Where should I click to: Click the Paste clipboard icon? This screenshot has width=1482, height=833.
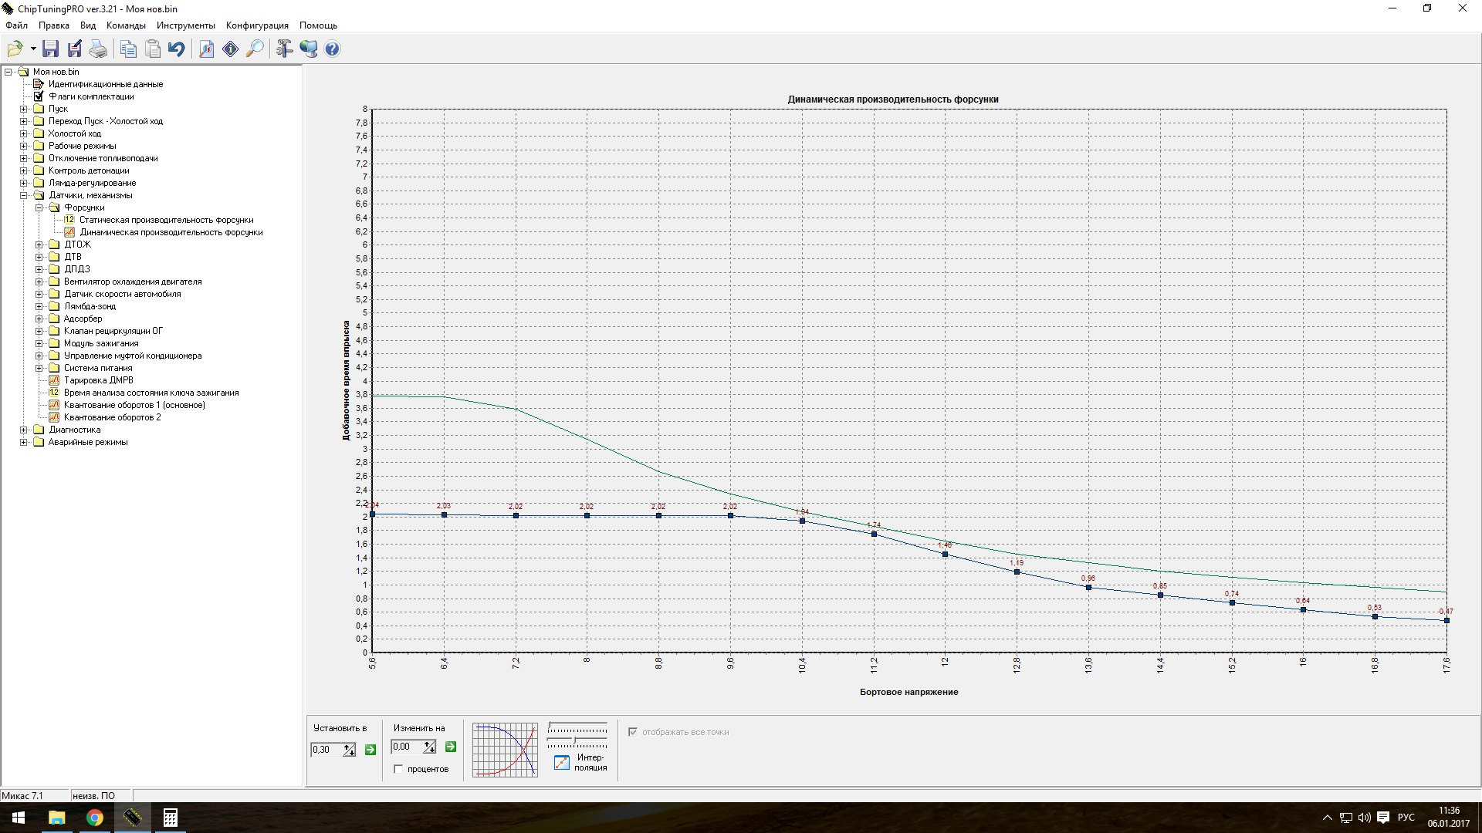click(x=153, y=49)
